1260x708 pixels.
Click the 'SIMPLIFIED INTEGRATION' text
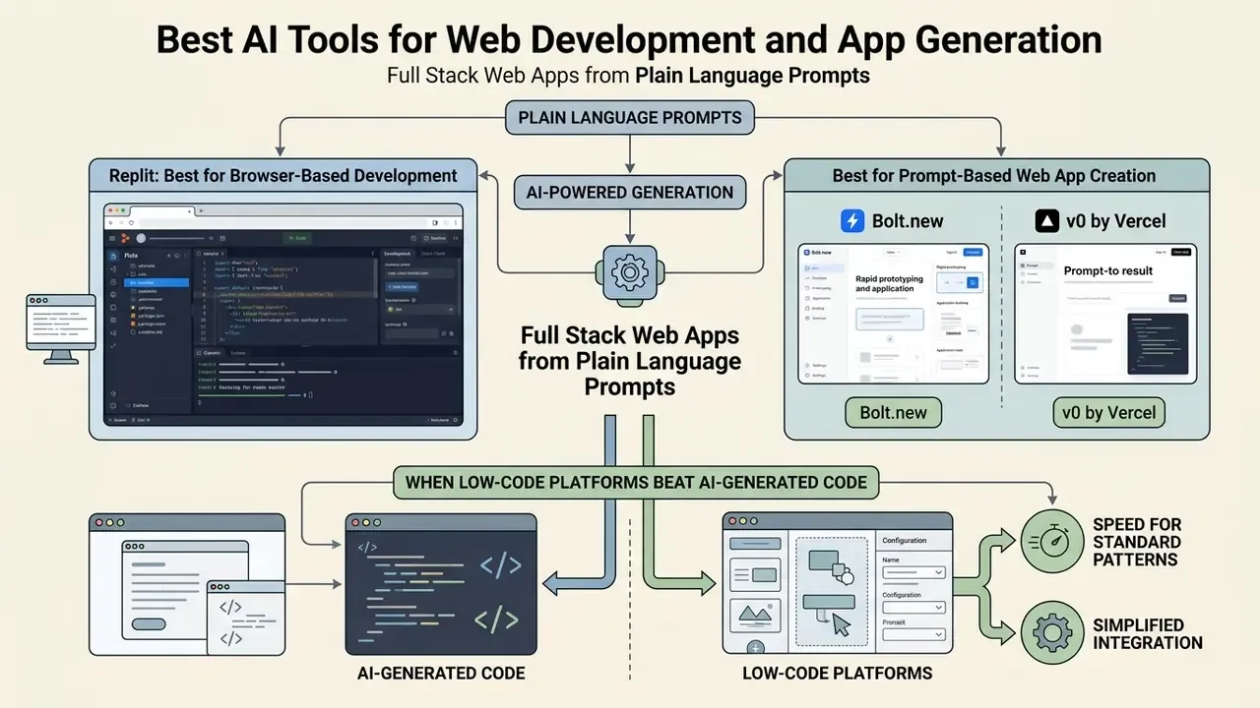(1148, 633)
